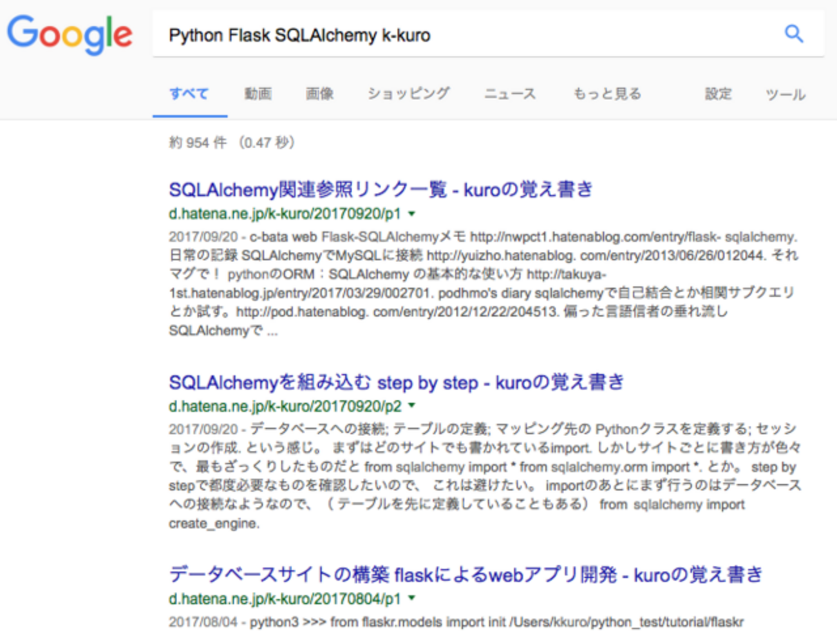The width and height of the screenshot is (837, 633).
Task: Open the ツール menu
Action: (785, 94)
